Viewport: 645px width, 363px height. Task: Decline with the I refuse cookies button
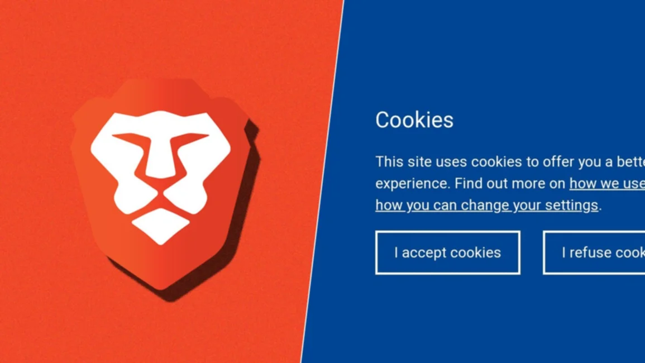coord(594,252)
